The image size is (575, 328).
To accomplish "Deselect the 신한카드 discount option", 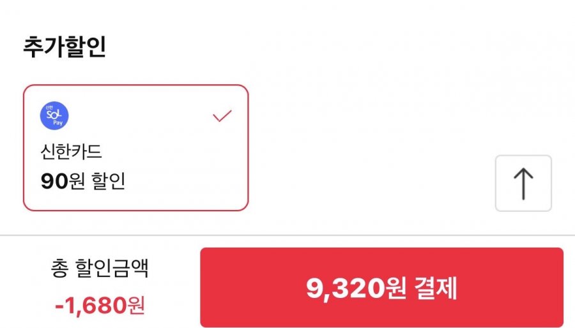I will 135,147.
